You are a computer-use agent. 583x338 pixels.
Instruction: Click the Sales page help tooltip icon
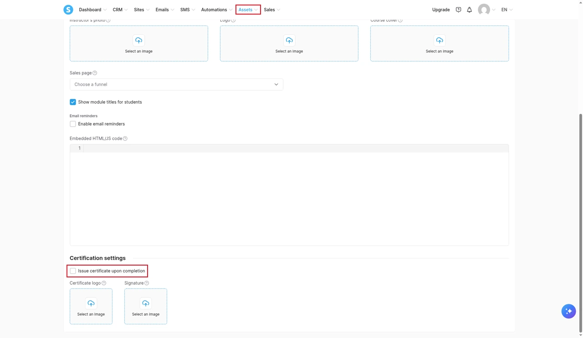(95, 73)
